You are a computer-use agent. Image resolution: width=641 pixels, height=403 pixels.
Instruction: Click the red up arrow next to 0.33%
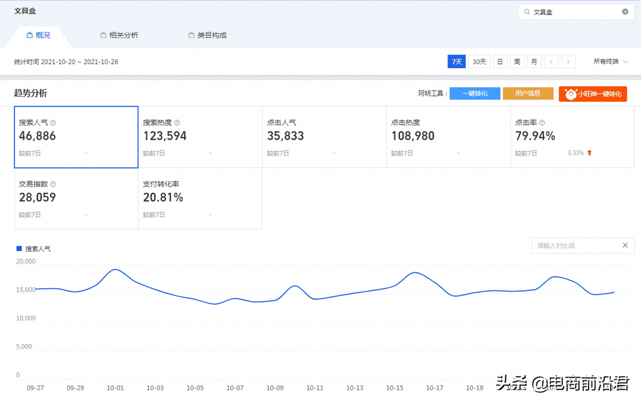(x=590, y=153)
